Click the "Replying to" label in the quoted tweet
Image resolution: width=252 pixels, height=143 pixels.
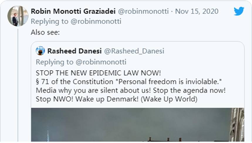coord(55,62)
